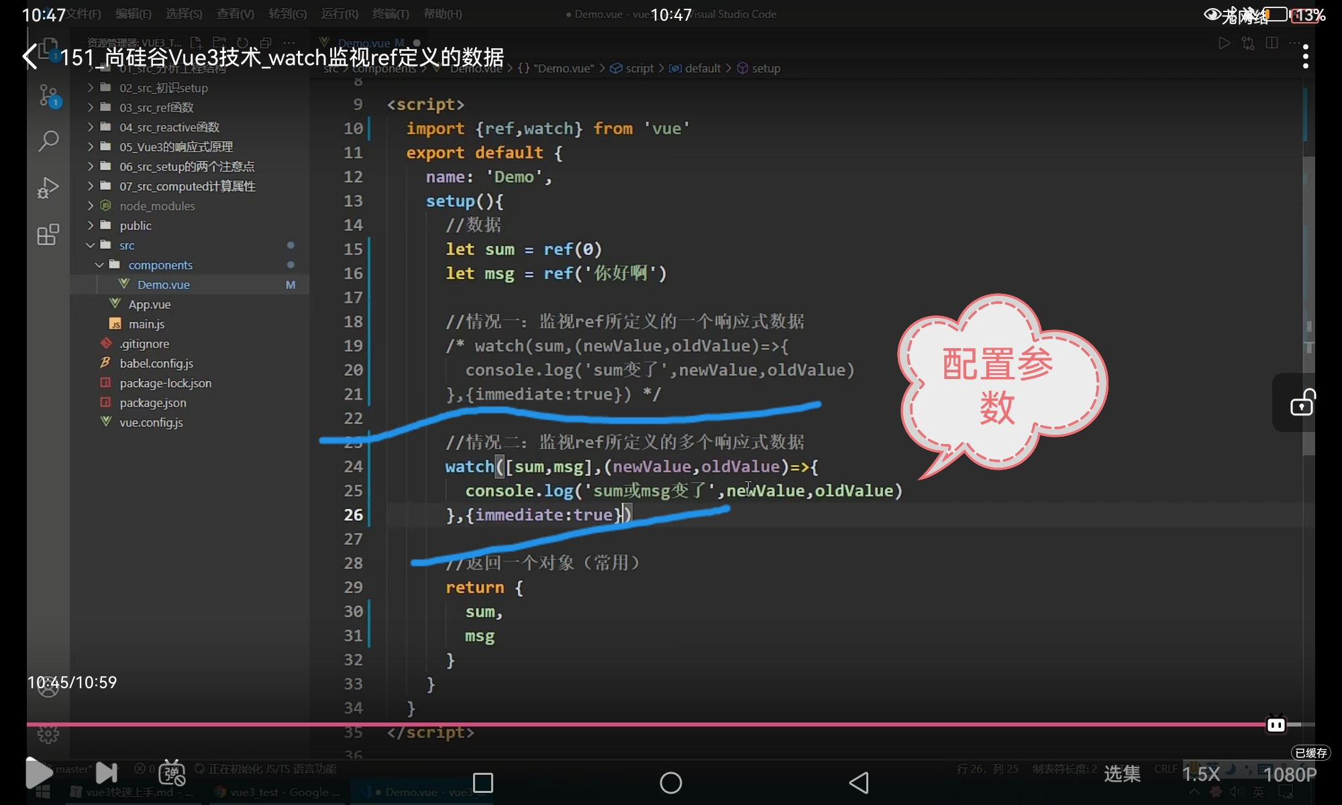Click the Run and Debug sidebar icon

pos(48,188)
